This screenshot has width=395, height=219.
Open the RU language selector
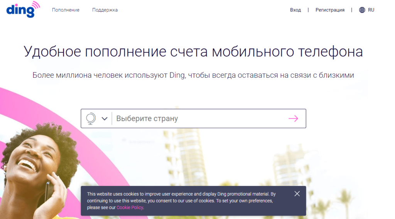(371, 10)
